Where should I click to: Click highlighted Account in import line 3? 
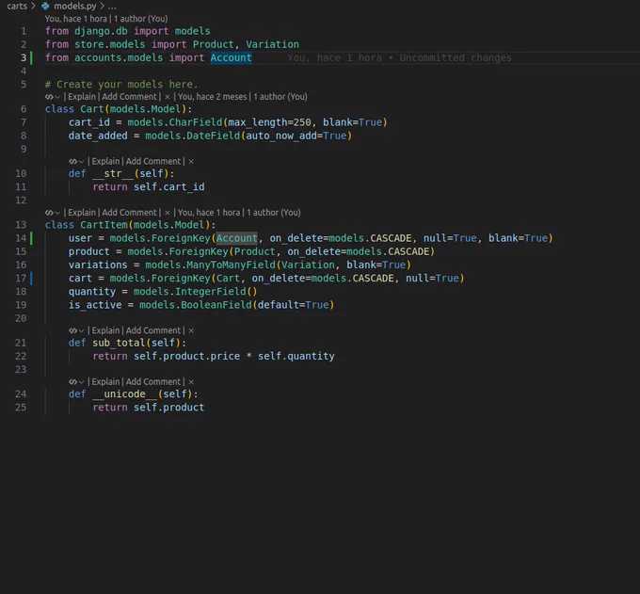click(x=231, y=58)
